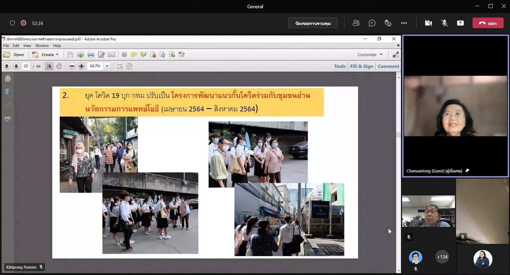Open the page thumbnails sidebar panel

pos(7,79)
